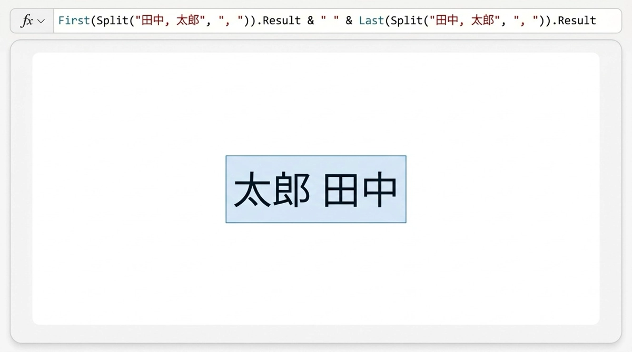The height and width of the screenshot is (352, 632).
Task: Click the first ampersand operator in the formula
Action: point(311,21)
